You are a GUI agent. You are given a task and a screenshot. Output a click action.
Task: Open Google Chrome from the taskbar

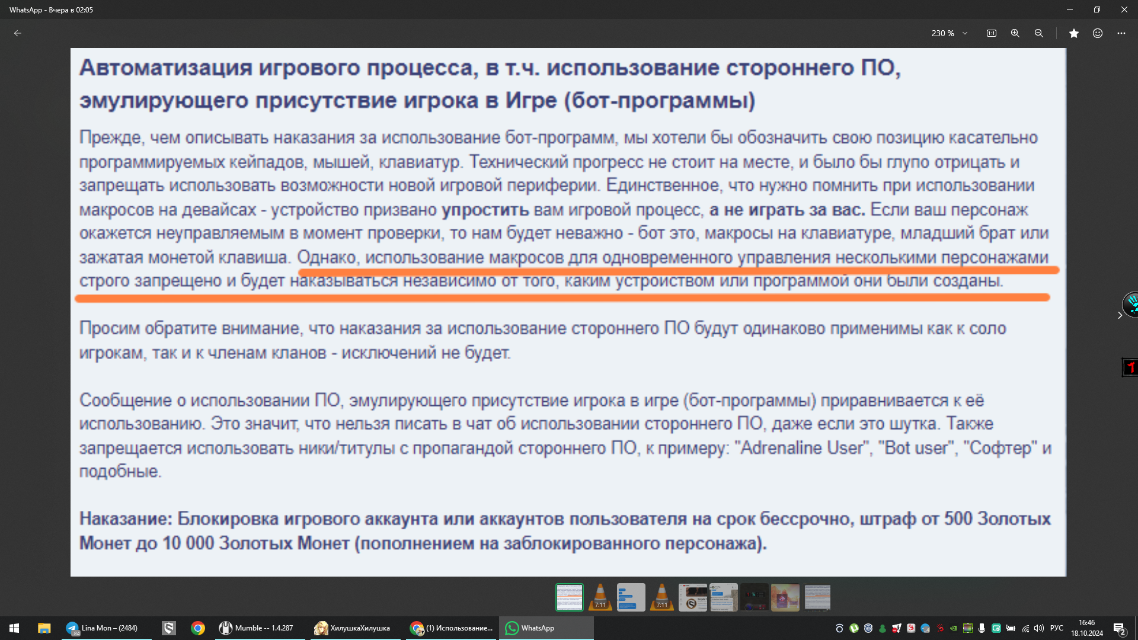click(198, 628)
